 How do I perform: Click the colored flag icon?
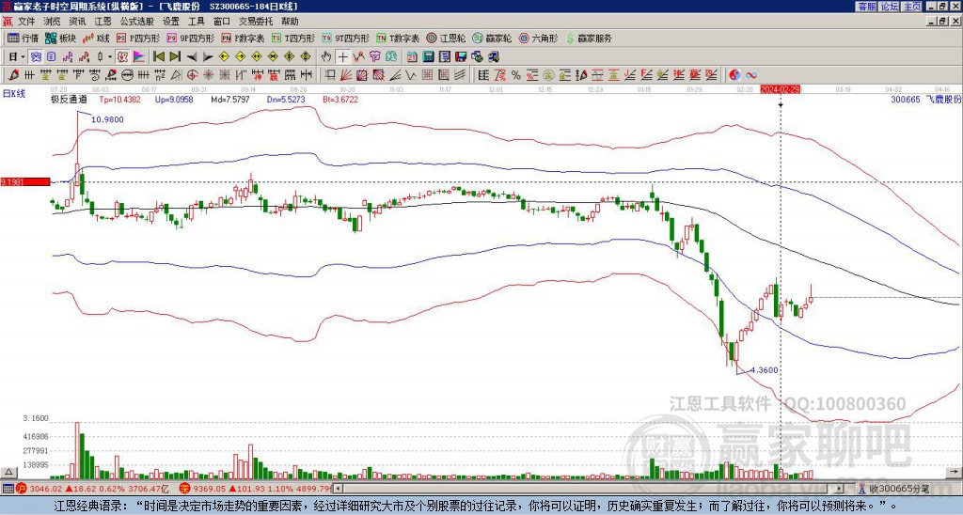(139, 56)
